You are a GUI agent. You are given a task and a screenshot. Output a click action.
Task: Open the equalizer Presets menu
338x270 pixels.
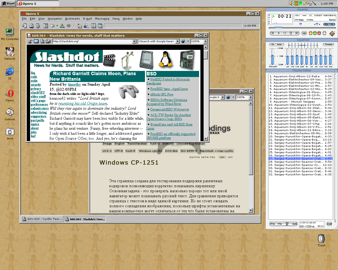[x=328, y=44]
